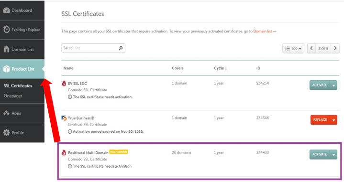Click the True BusinessID certificate name

[x=81, y=118]
